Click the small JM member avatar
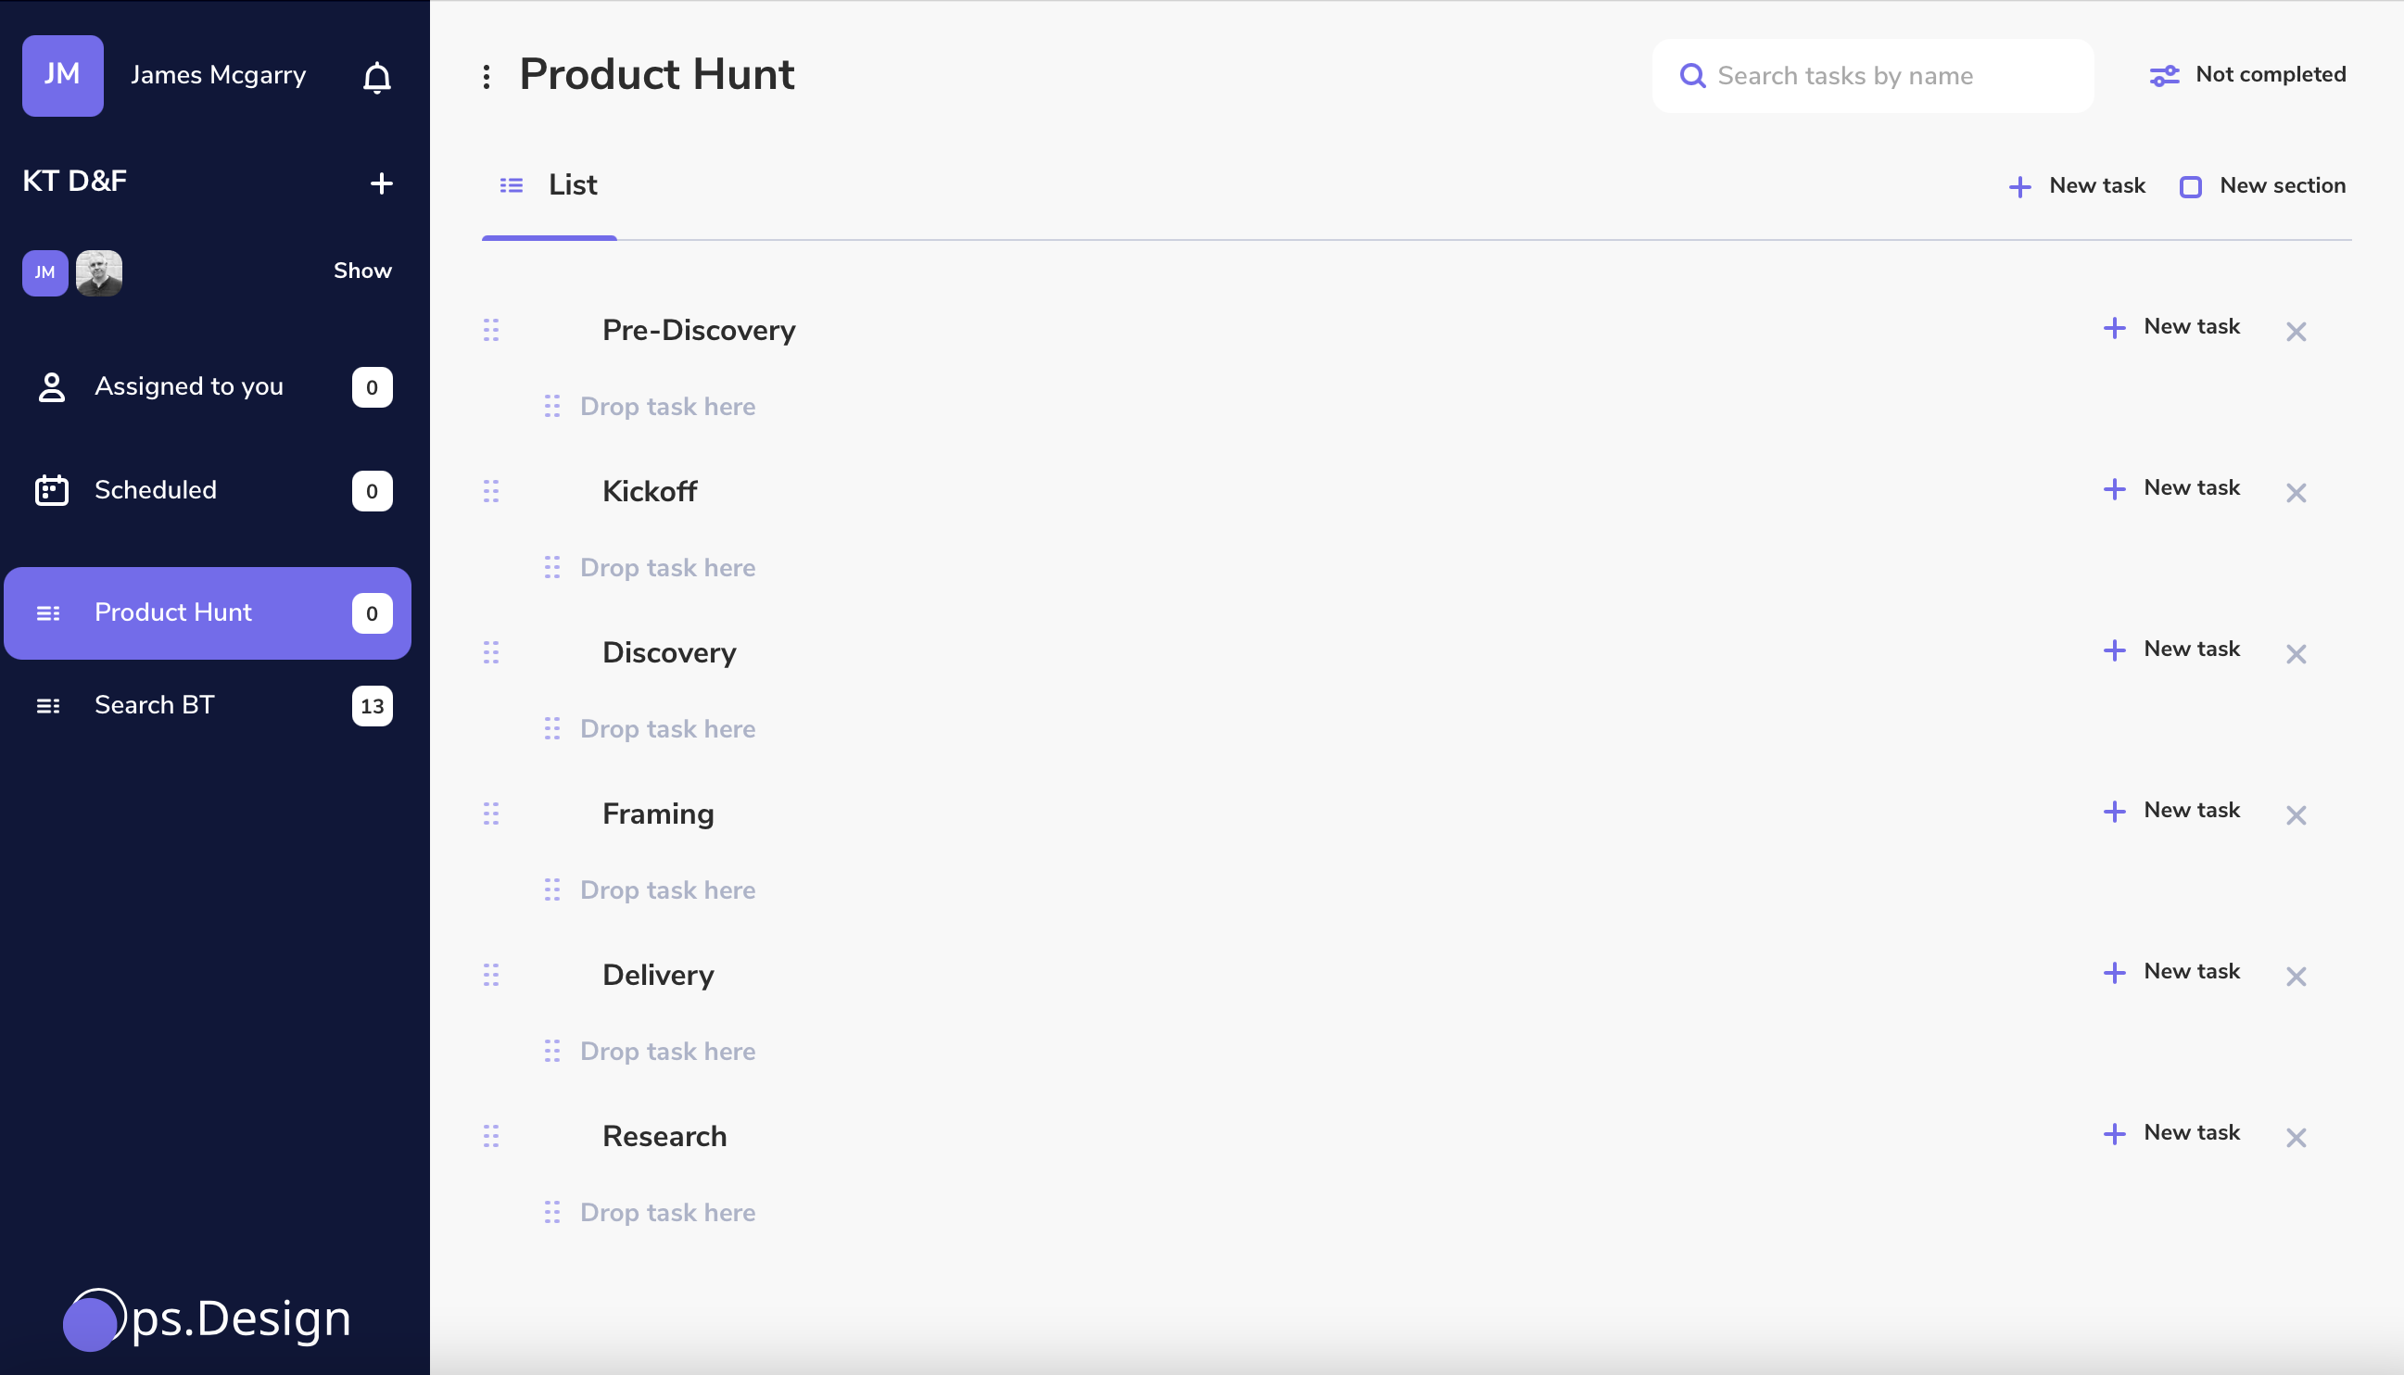This screenshot has height=1375, width=2404. [45, 273]
